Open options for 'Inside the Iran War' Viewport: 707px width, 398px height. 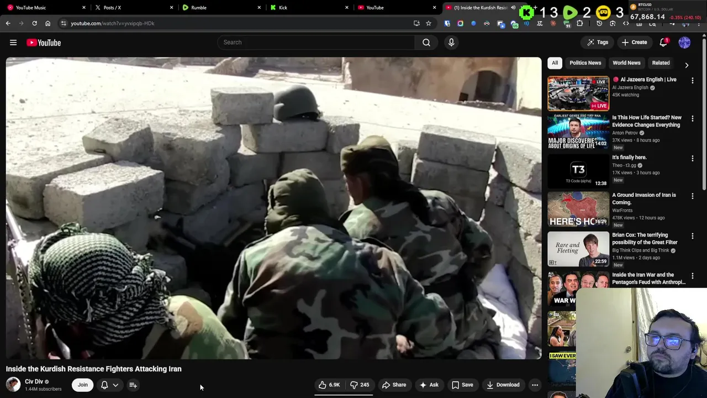[692, 276]
